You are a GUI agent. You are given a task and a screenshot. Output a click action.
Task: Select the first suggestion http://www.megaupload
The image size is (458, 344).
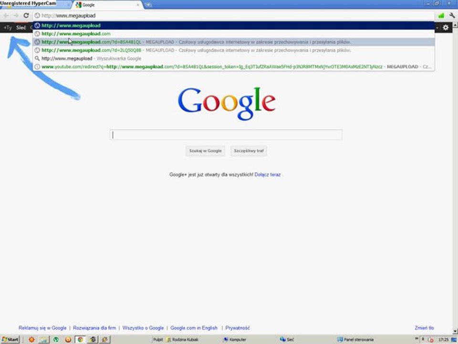pos(234,25)
